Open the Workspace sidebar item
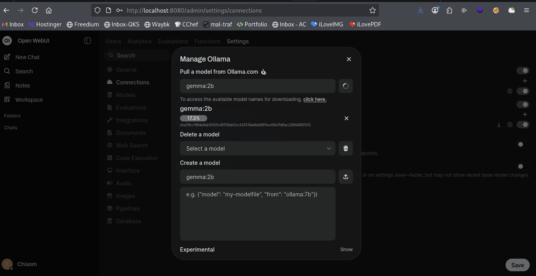The image size is (536, 276). point(29,100)
